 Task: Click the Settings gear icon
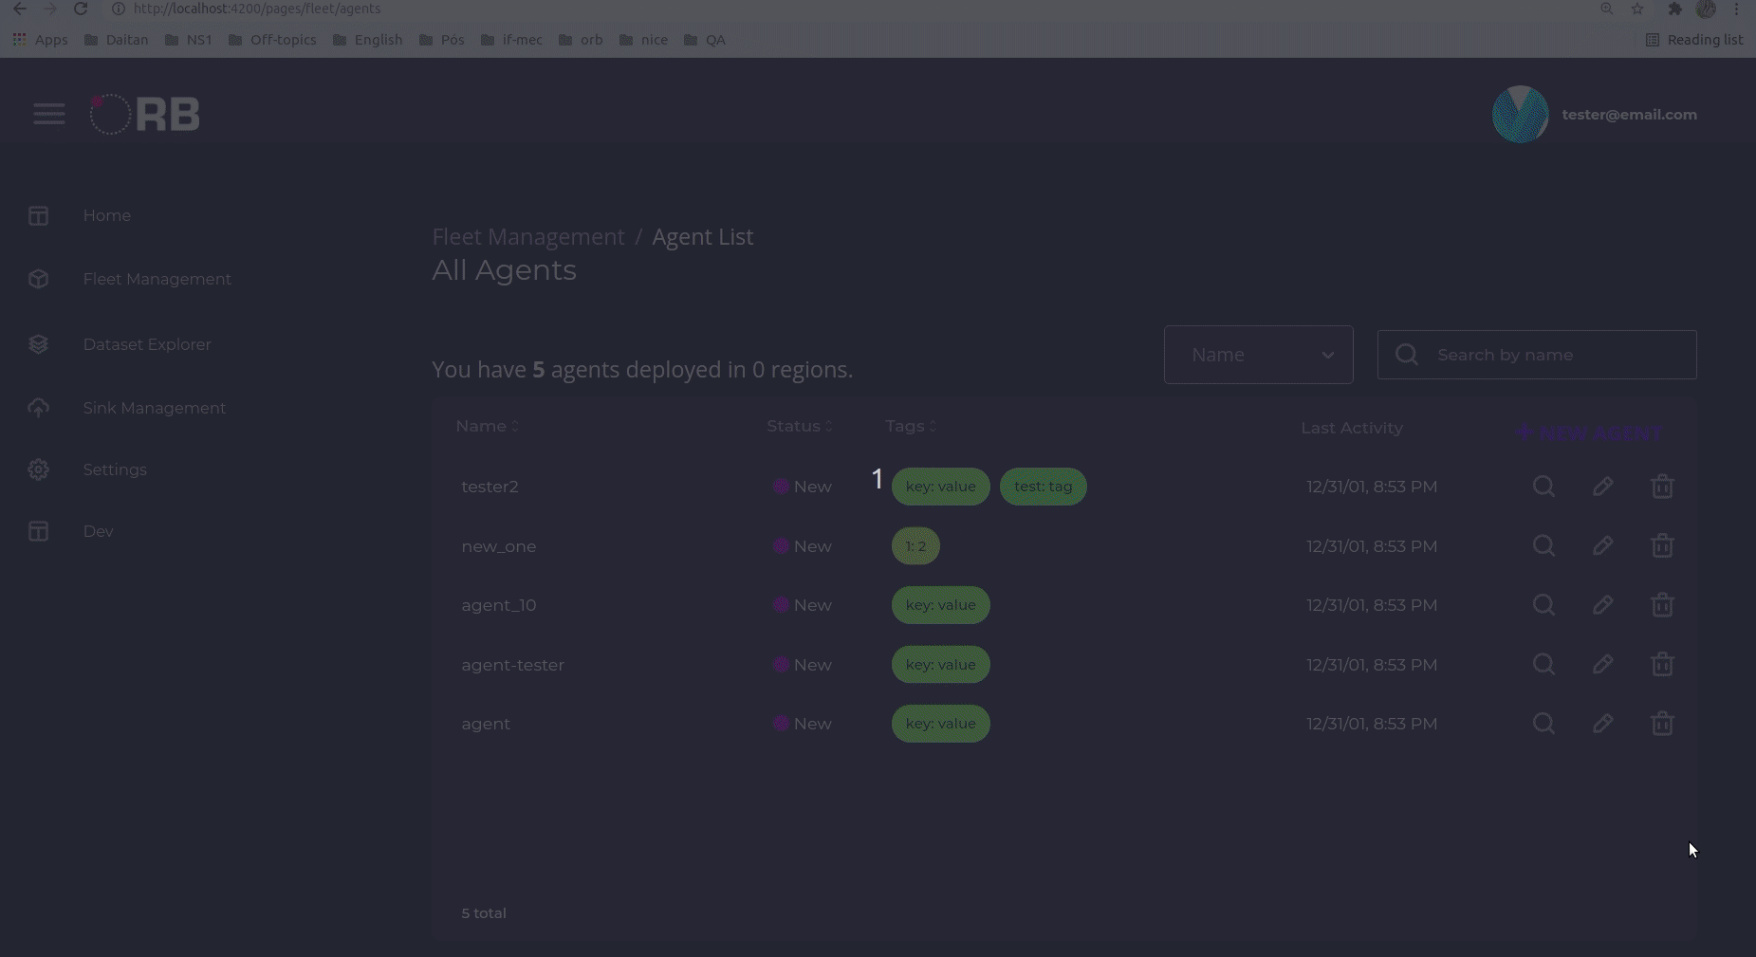(x=38, y=469)
